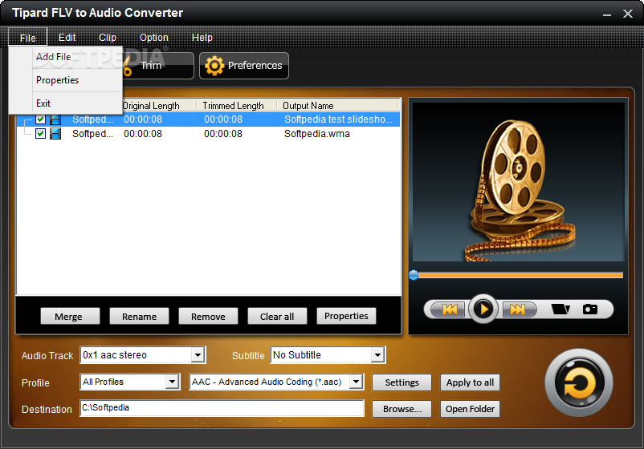This screenshot has height=449, width=644.
Task: Open the Edit menu
Action: tap(67, 38)
